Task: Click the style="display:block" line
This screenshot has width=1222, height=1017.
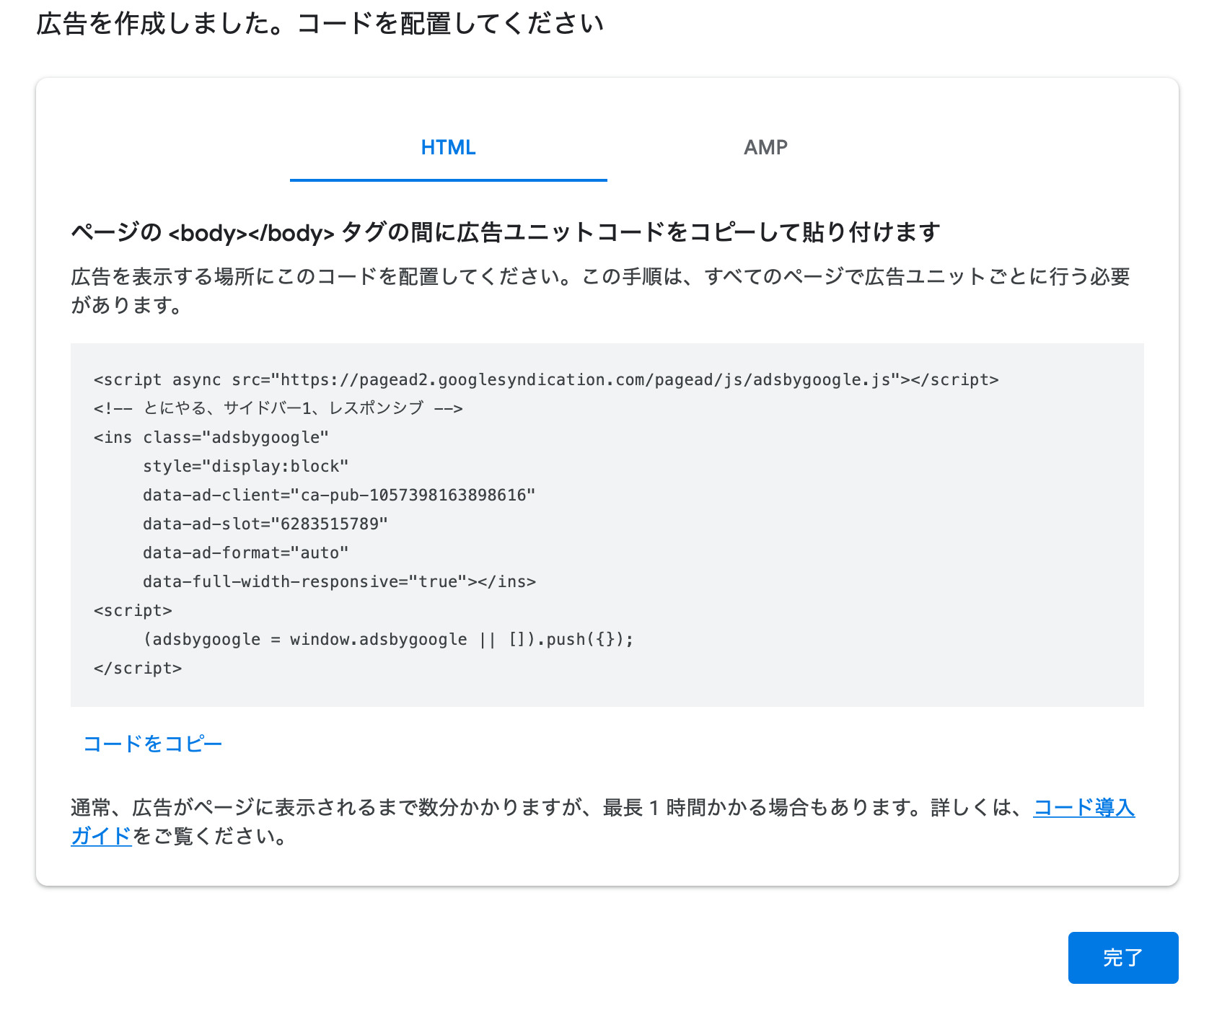Action: [x=246, y=467]
